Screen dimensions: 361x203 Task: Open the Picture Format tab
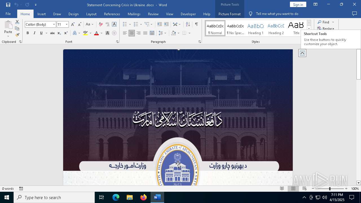(x=230, y=14)
